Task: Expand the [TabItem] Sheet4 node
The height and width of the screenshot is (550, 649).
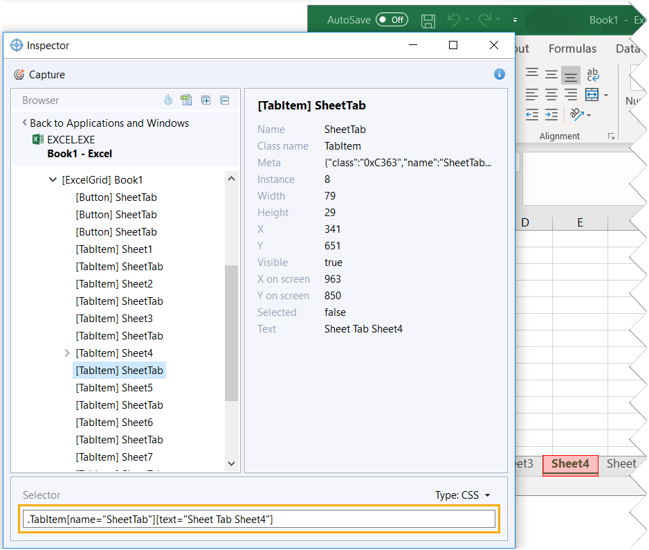Action: pyautogui.click(x=67, y=353)
